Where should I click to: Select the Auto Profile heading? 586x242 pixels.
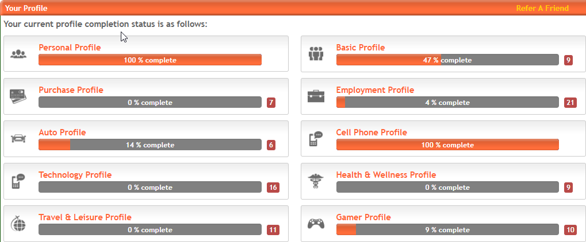[63, 132]
